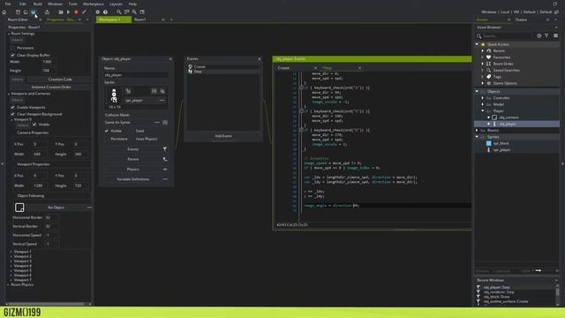Click the Debug toolbar icon
Screen dimensions: 565x318
click(x=61, y=12)
